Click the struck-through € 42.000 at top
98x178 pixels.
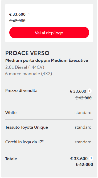point(17,21)
